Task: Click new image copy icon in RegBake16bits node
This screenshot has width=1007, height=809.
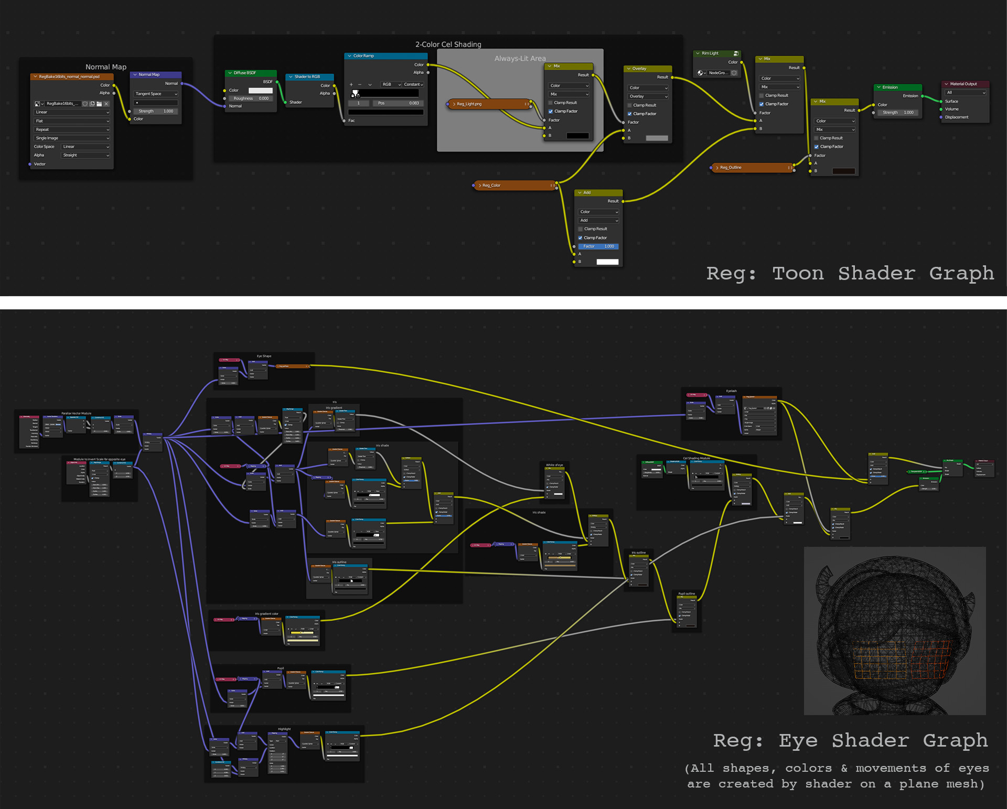Action: (x=92, y=104)
